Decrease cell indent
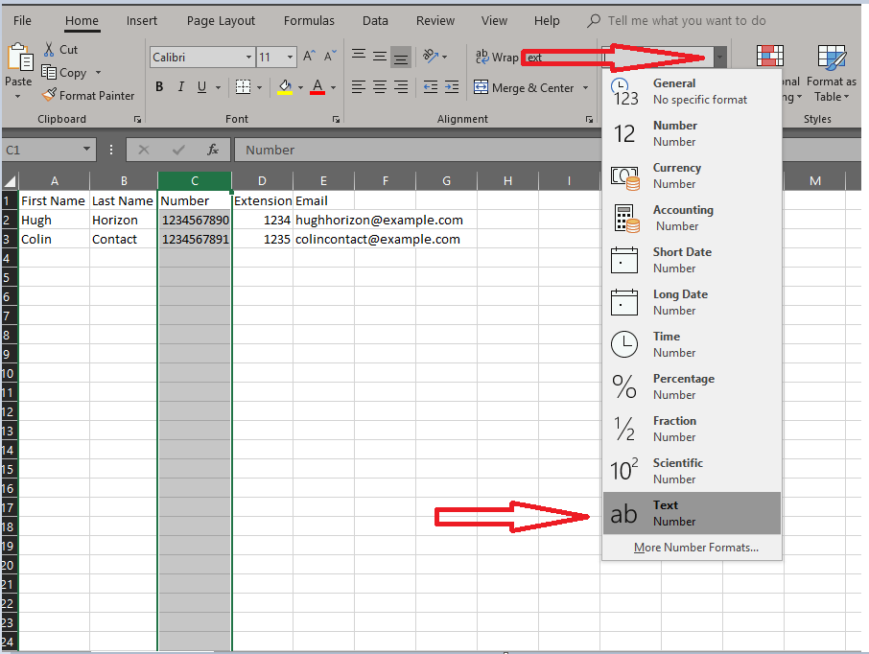869x654 pixels. click(x=430, y=87)
